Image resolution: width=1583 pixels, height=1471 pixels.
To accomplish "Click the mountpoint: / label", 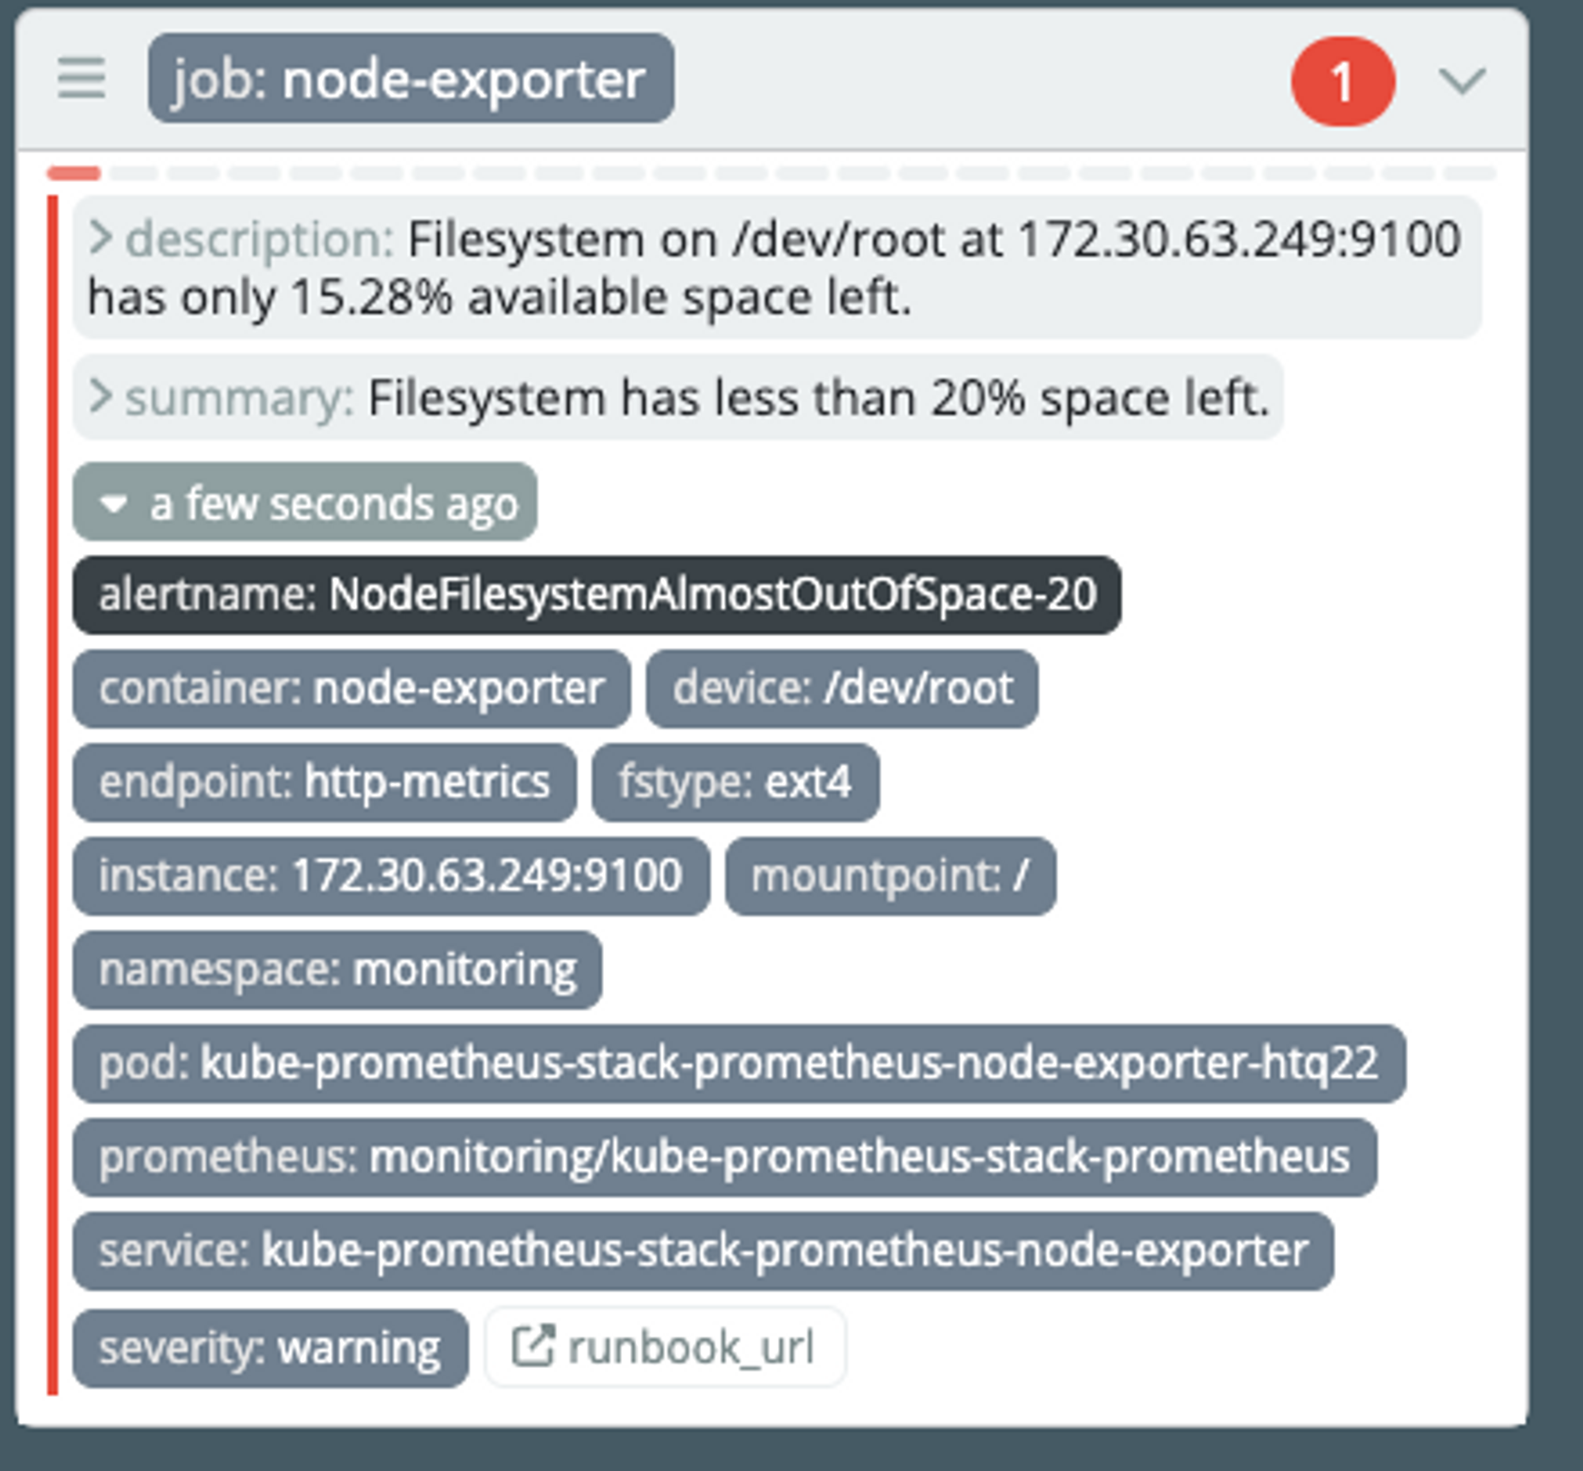I will (x=891, y=876).
